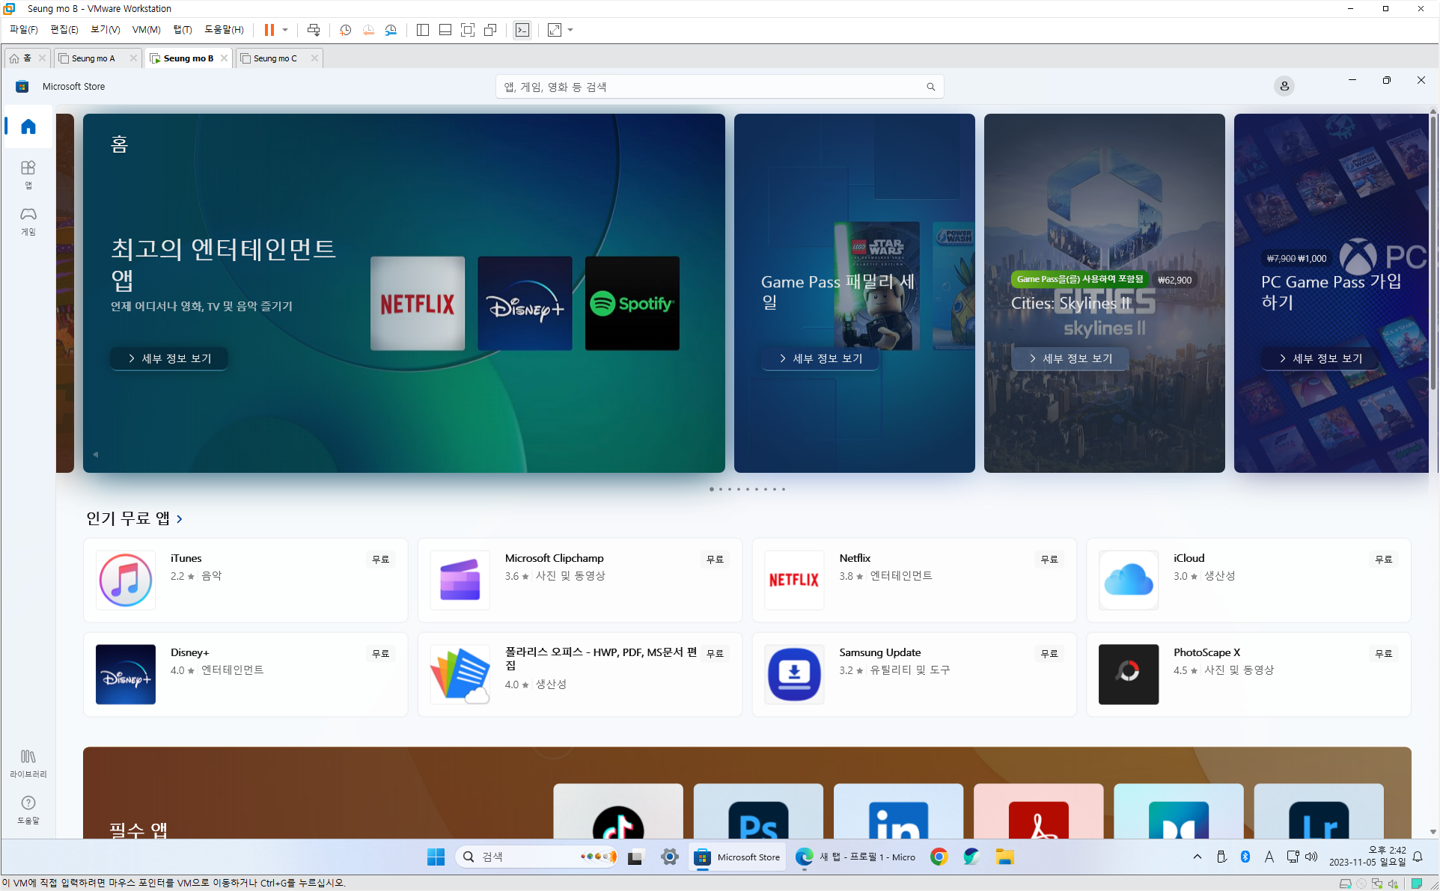This screenshot has width=1440, height=891.
Task: Enter full screen mode icon in VMware toolbar
Action: tap(468, 30)
